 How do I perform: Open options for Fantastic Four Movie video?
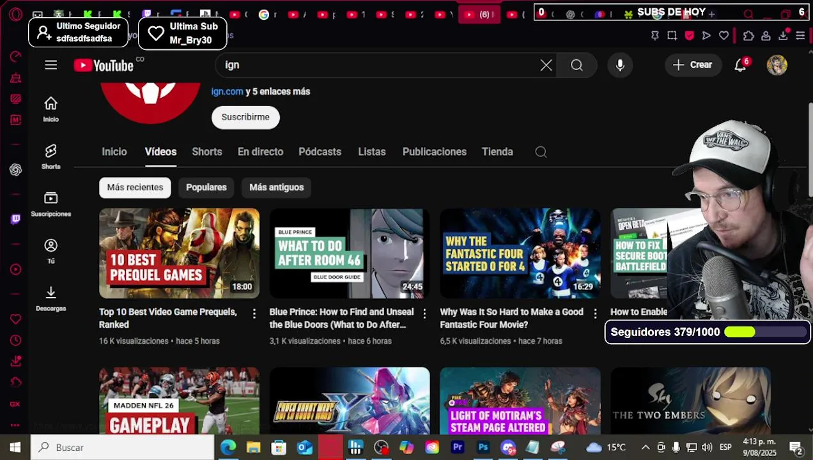pos(595,313)
